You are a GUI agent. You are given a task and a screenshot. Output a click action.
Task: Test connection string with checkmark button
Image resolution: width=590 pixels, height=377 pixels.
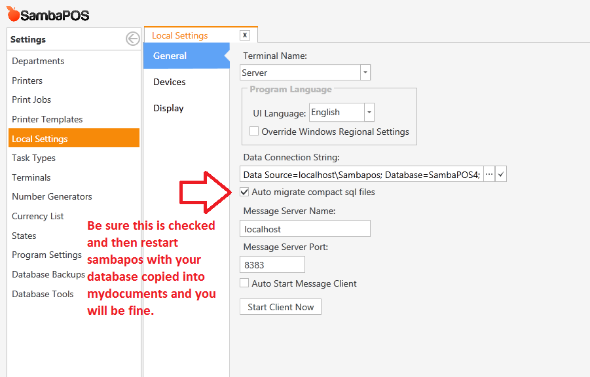pos(501,174)
